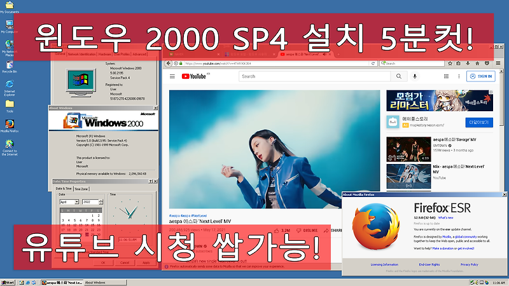Screen dimensions: 509x286
Task: Search with your voice microphone icon
Action: click(415, 76)
